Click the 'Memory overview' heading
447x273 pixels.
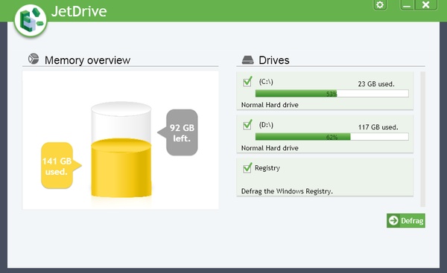[x=87, y=60]
